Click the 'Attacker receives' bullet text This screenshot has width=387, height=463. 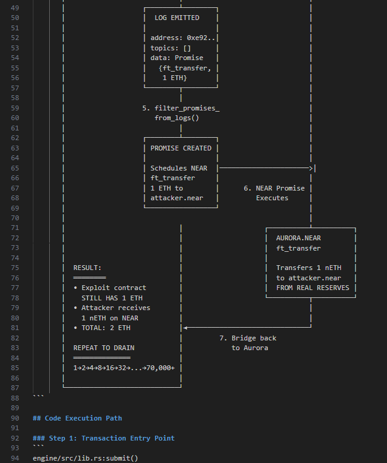tap(115, 308)
